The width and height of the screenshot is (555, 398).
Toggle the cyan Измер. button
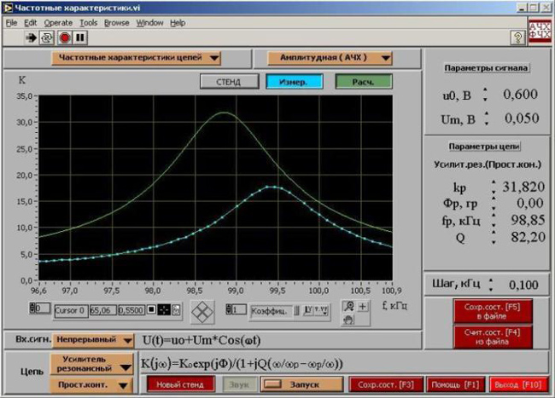click(294, 82)
